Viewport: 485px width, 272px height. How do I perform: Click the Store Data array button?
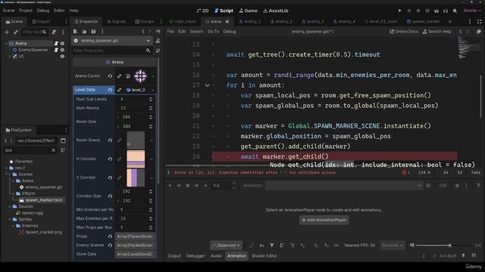(135, 255)
